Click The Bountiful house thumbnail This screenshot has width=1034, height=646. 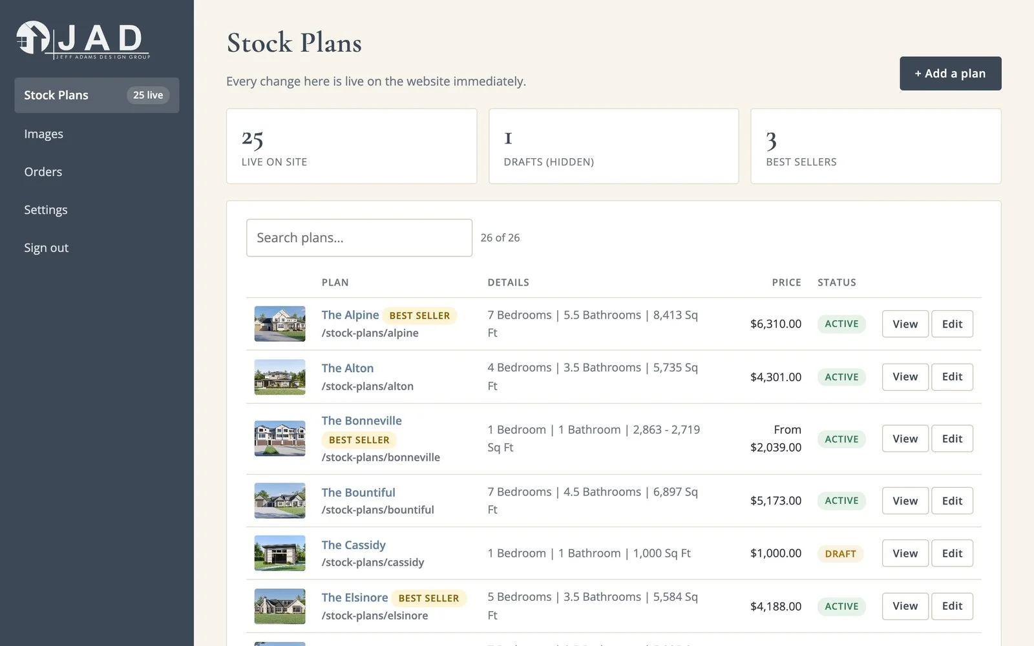point(280,501)
